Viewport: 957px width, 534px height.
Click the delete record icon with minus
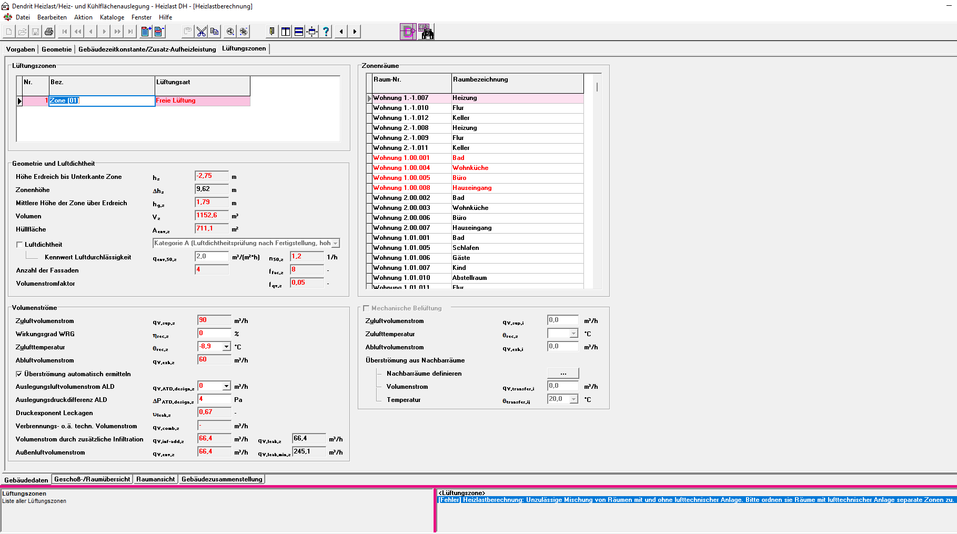click(159, 32)
